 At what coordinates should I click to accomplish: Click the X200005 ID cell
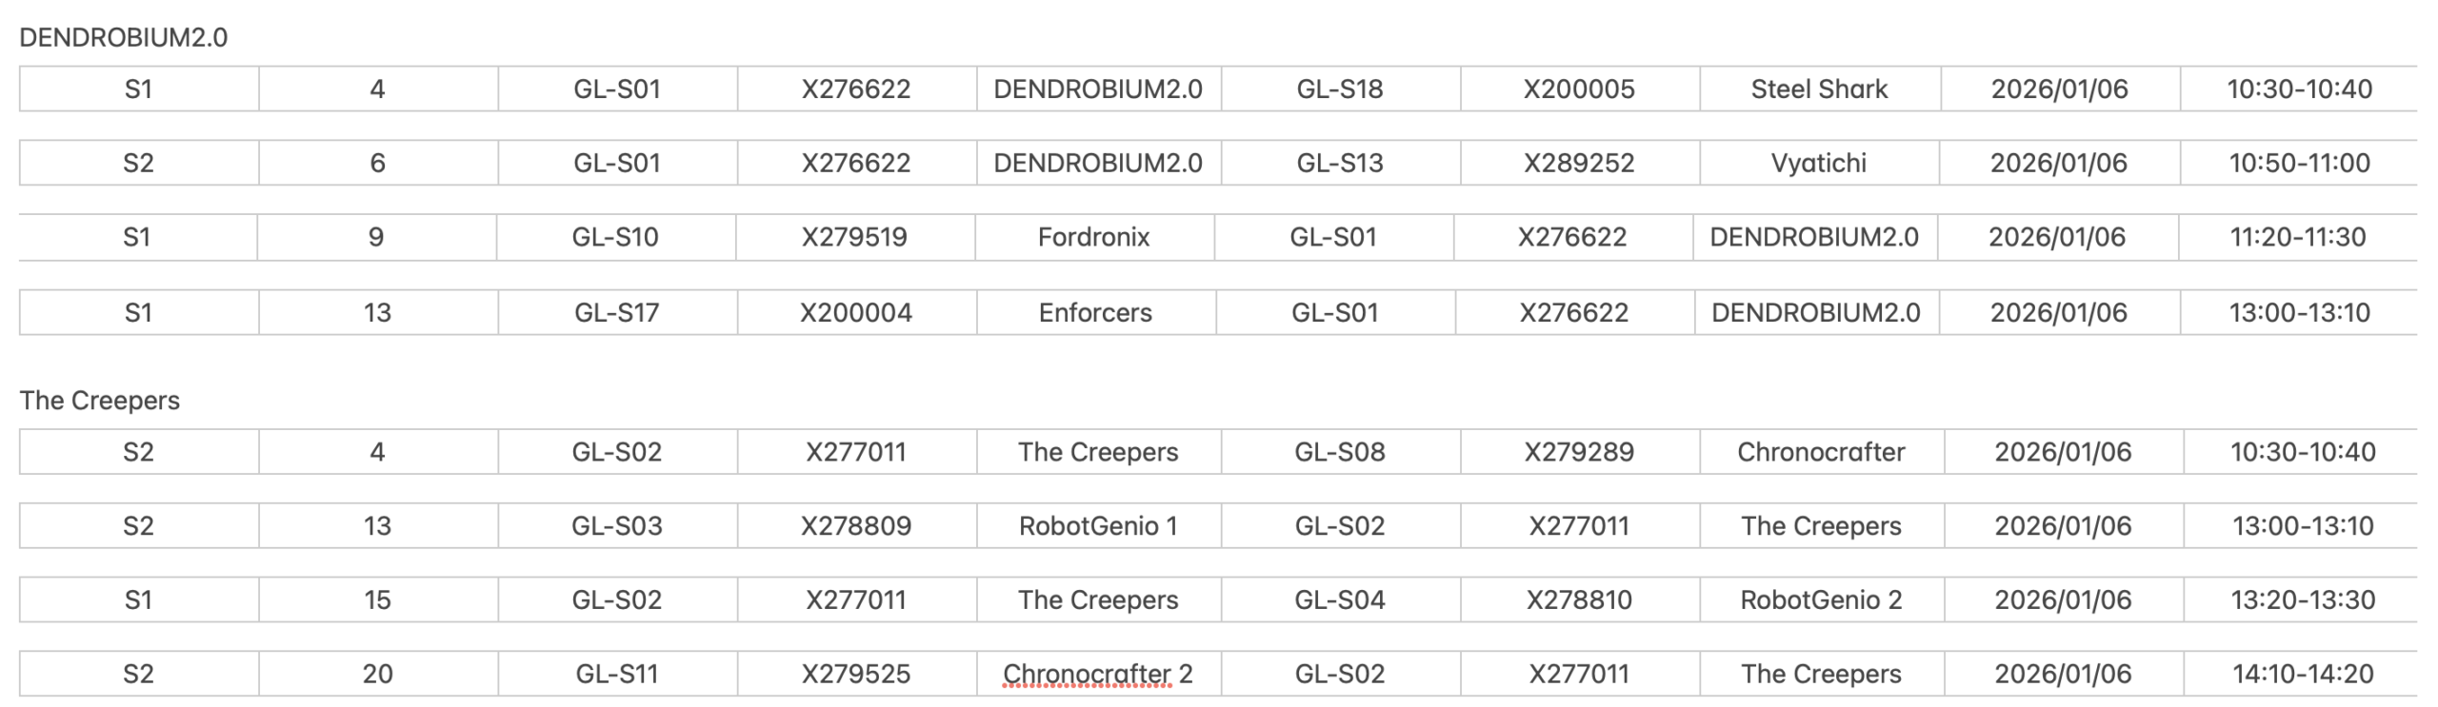coord(1579,88)
